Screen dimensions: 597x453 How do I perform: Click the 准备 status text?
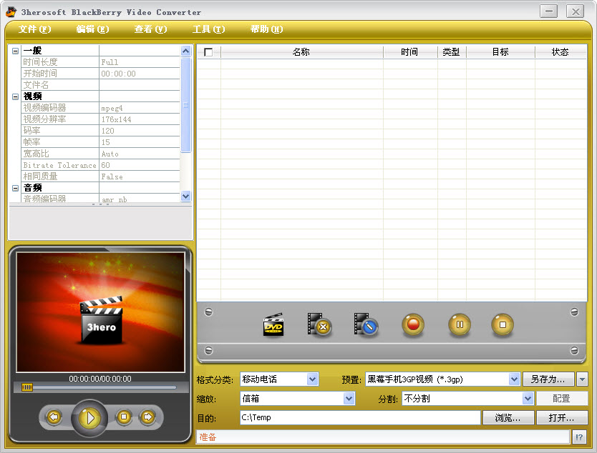pyautogui.click(x=208, y=437)
